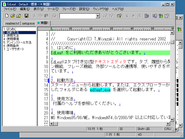Toggle the outline list panel icon
Viewport: 185px width, 139px height.
point(147,16)
